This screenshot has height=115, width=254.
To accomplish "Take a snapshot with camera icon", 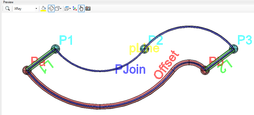I will [88, 9].
